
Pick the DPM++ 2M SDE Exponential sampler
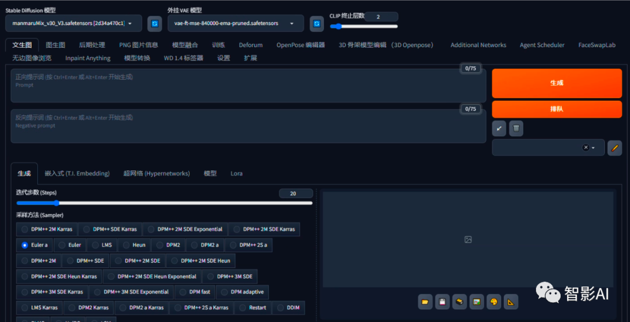[185, 229]
